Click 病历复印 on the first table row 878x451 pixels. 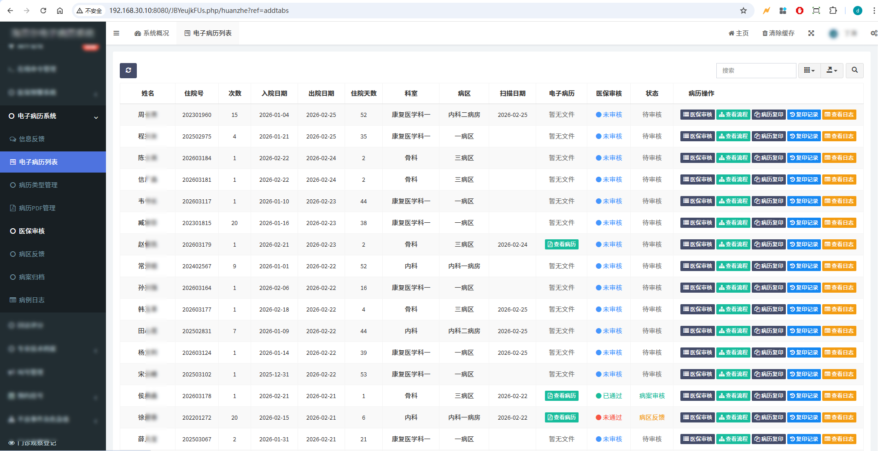(x=768, y=115)
